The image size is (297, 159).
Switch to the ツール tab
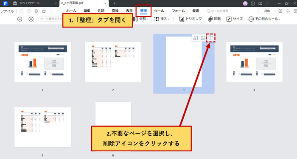tap(159, 11)
